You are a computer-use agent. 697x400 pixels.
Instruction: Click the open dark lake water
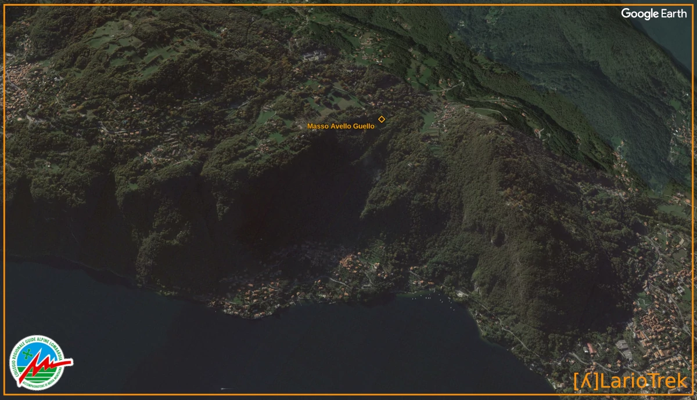coord(232,348)
